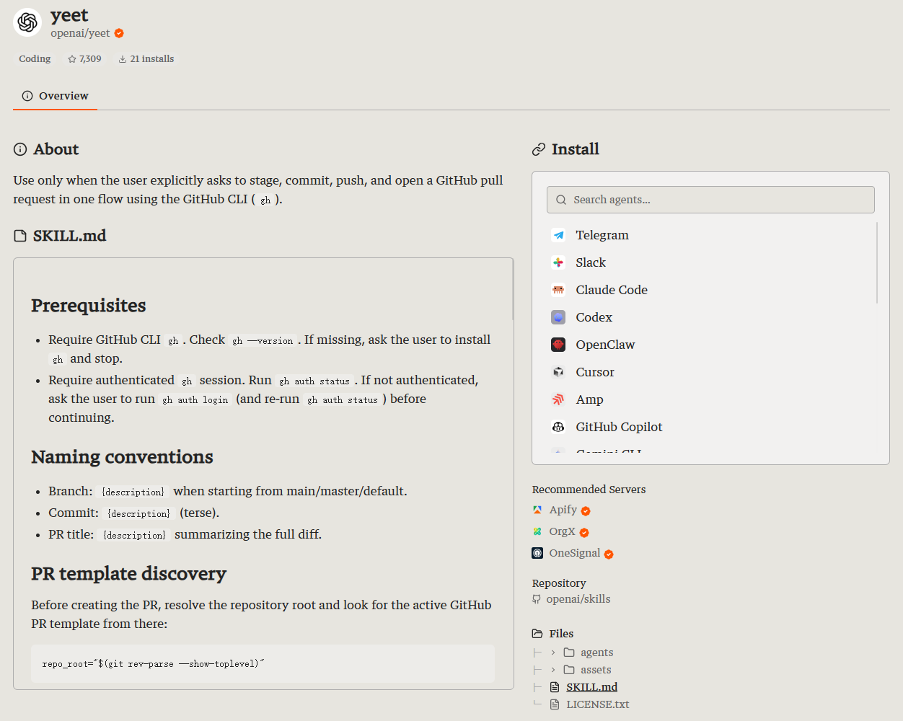
Task: Click the SKILL.md preview scrollbar
Action: tap(513, 289)
